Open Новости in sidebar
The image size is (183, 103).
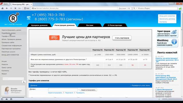click(x=5, y=64)
